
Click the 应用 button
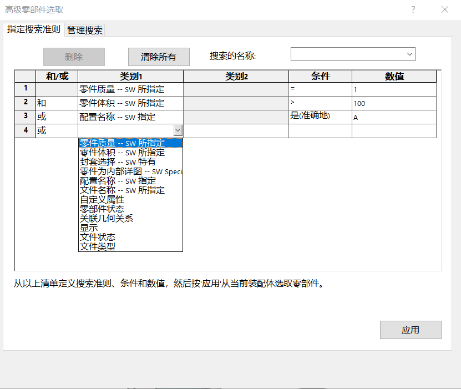tap(411, 330)
